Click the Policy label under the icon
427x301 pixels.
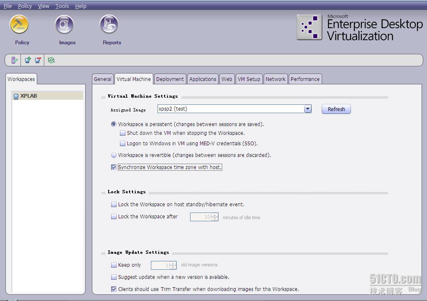pos(22,43)
